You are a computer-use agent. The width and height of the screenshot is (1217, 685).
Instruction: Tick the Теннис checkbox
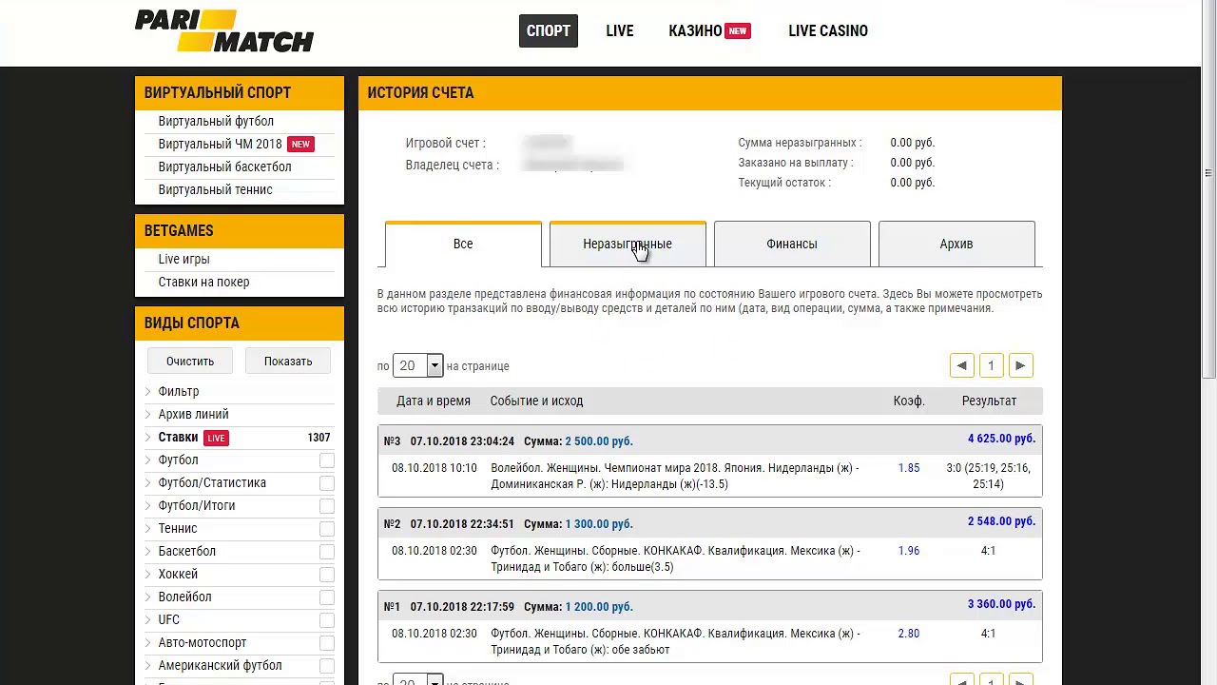[327, 529]
